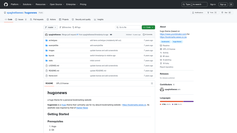Select the README tab
The width and height of the screenshot is (237, 133).
pyautogui.click(x=49, y=83)
